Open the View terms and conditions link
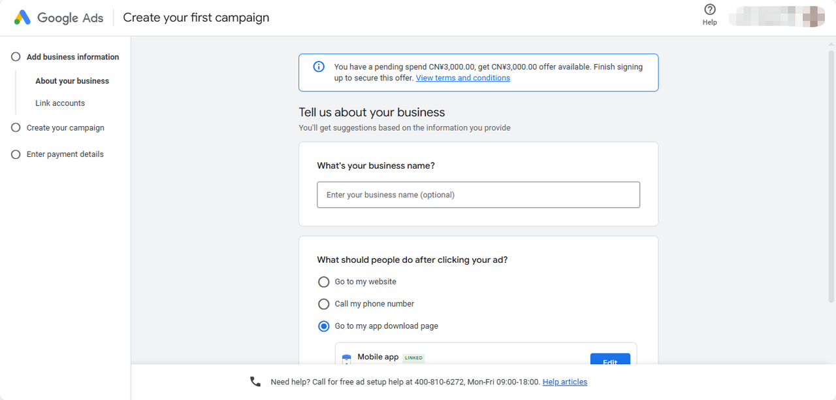Image resolution: width=836 pixels, height=400 pixels. 462,78
